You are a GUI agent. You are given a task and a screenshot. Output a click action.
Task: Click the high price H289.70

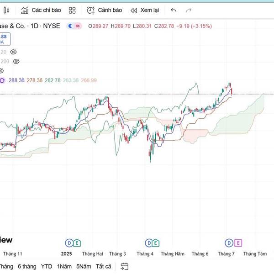coord(121,26)
